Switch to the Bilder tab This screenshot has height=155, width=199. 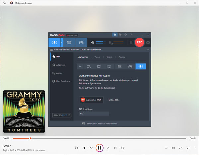[109, 57]
